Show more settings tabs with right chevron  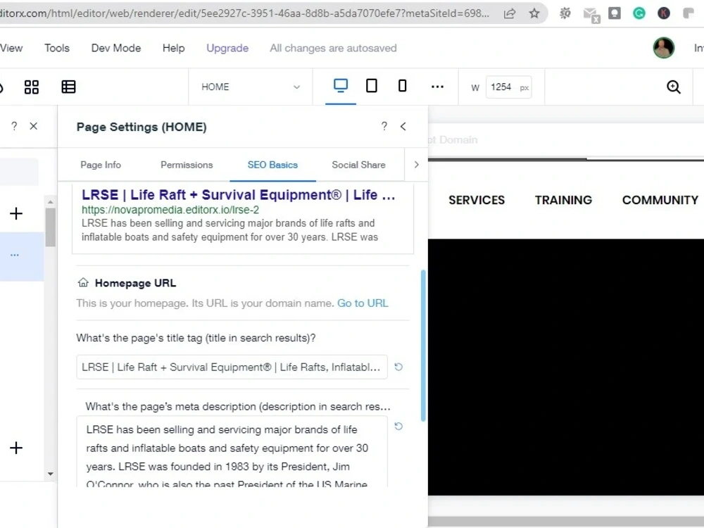coord(416,165)
